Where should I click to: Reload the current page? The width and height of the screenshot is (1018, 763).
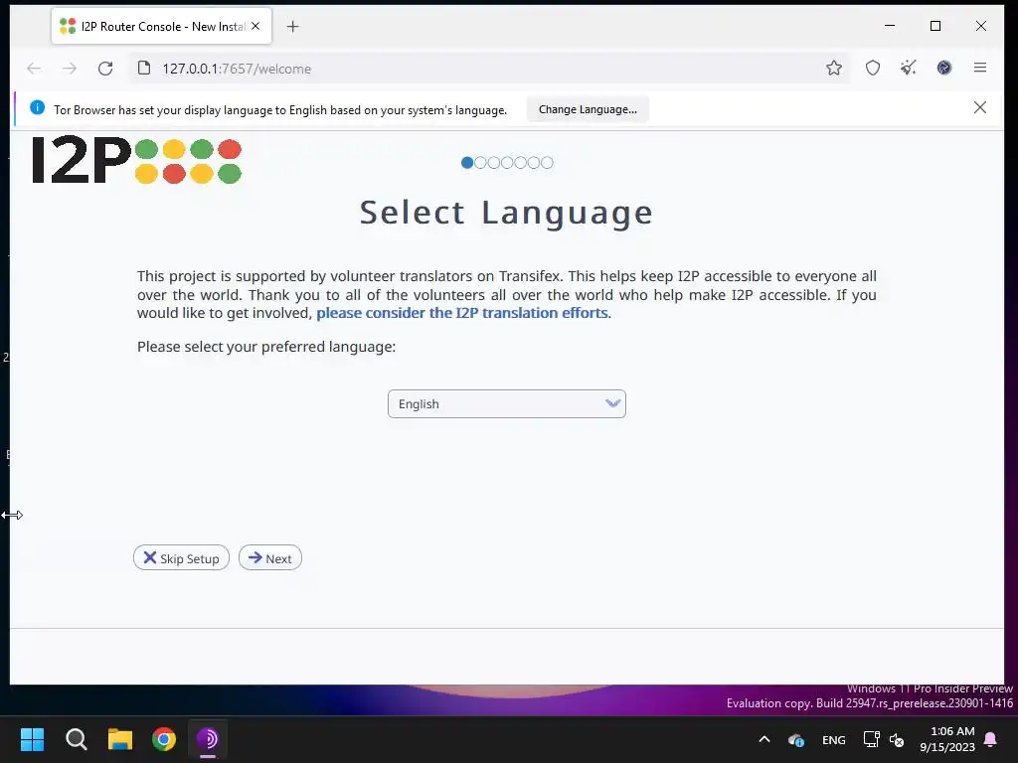coord(105,69)
